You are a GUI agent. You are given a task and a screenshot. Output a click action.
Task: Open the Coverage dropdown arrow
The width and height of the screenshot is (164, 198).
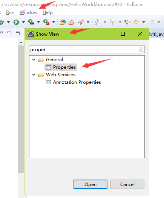[x=38, y=22]
